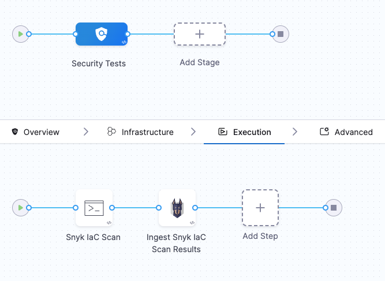The height and width of the screenshot is (281, 385).
Task: Open the Snyk IaC Scan step
Action: (x=94, y=208)
